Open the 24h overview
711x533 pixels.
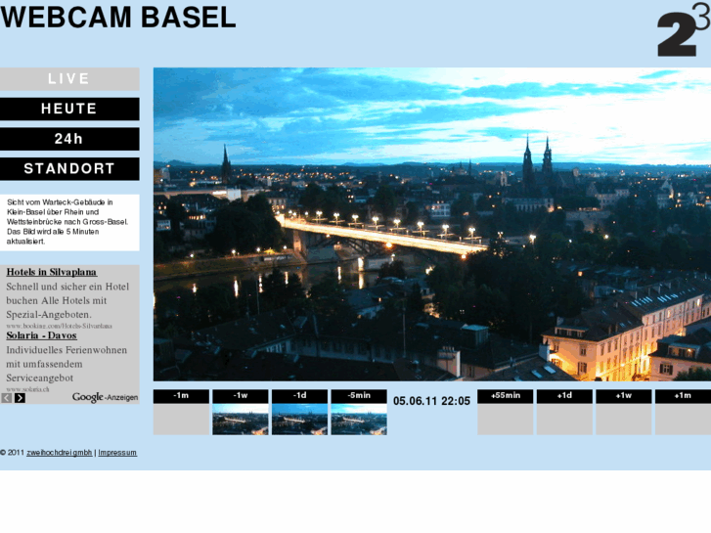69,139
